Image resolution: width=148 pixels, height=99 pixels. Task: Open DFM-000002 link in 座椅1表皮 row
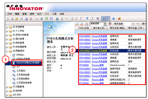[x=85, y=69]
